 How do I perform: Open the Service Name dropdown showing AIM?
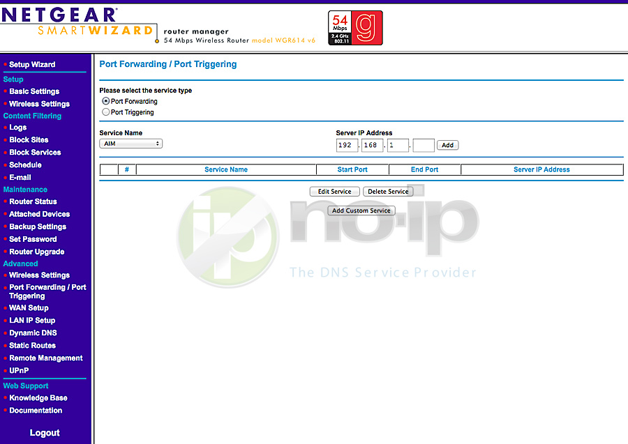[x=131, y=144]
